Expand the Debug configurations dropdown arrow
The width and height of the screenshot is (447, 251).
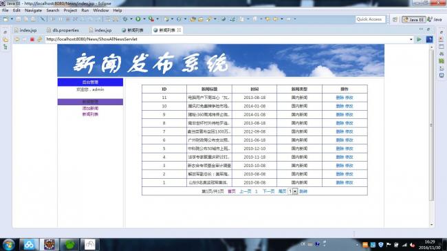pos(131,19)
